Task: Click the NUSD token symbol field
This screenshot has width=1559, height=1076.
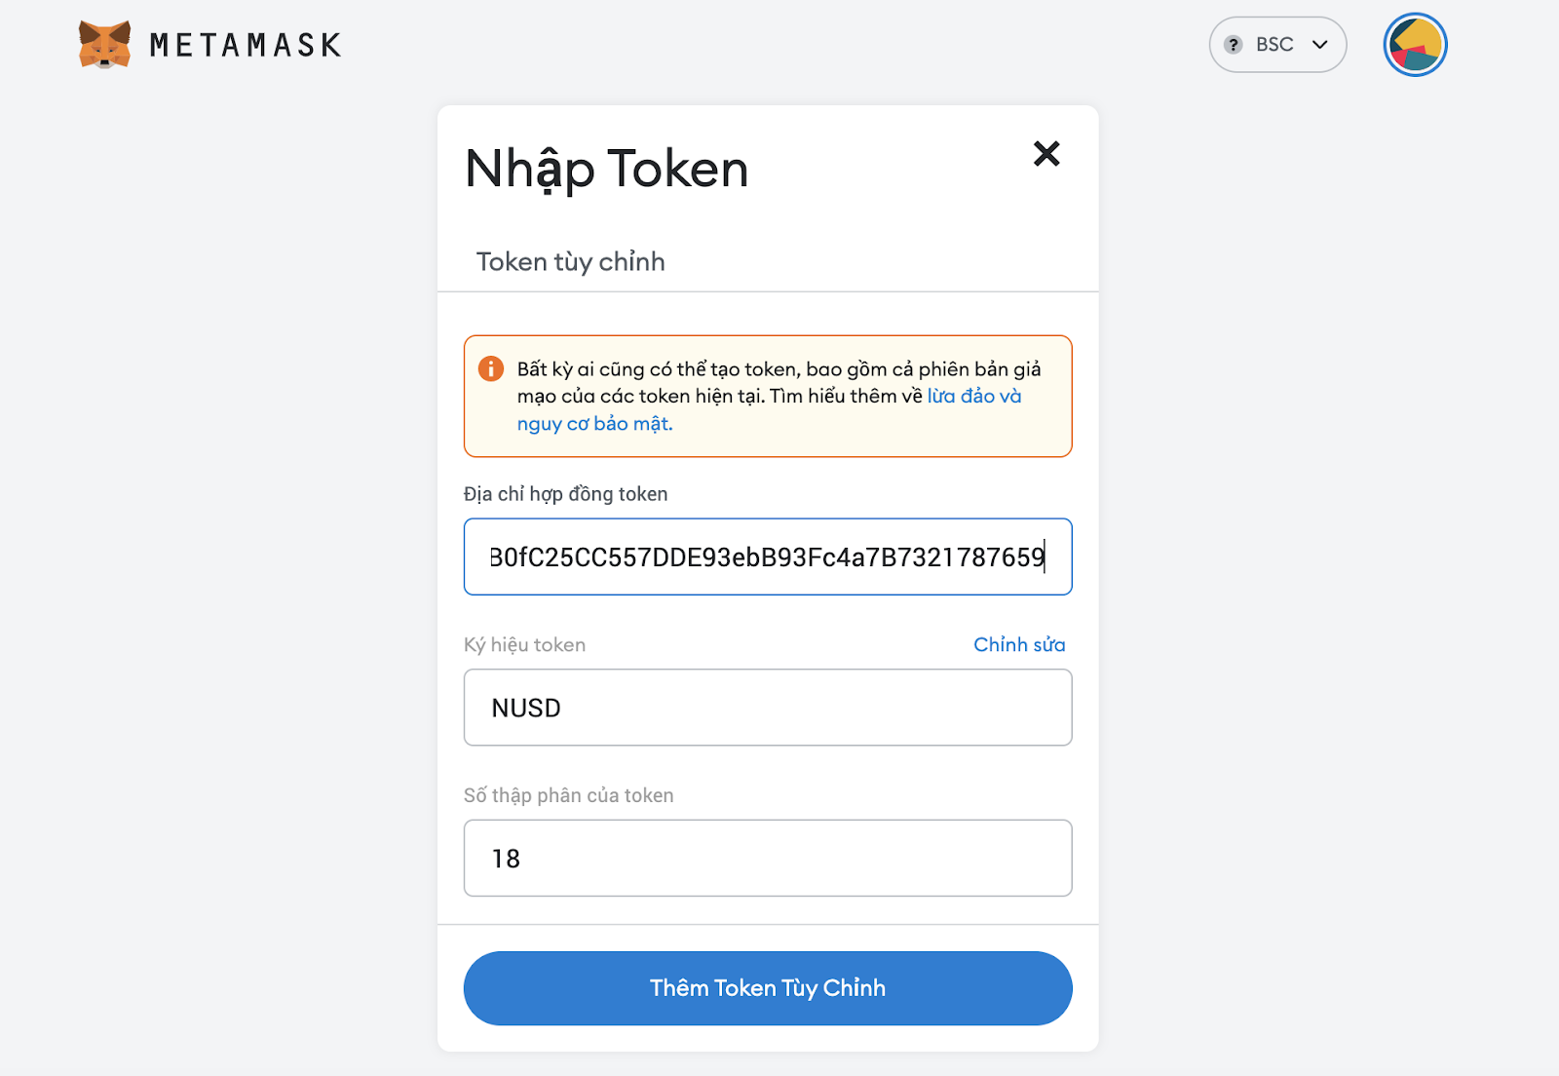Action: tap(768, 708)
